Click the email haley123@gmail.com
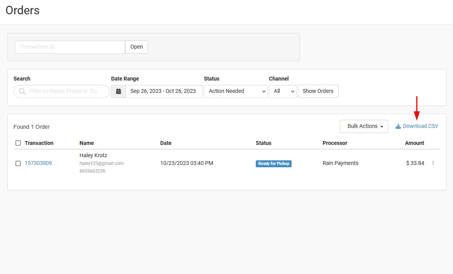 click(x=101, y=163)
